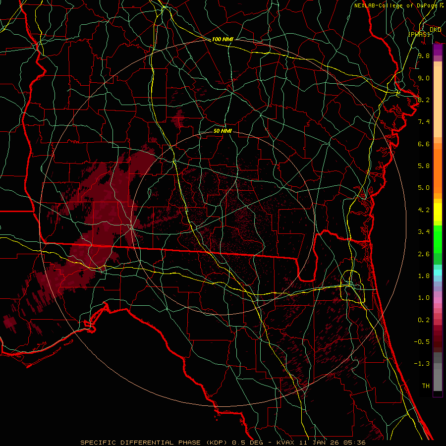Click the 1.0 scale value
The height and width of the screenshot is (446, 446).
(424, 298)
